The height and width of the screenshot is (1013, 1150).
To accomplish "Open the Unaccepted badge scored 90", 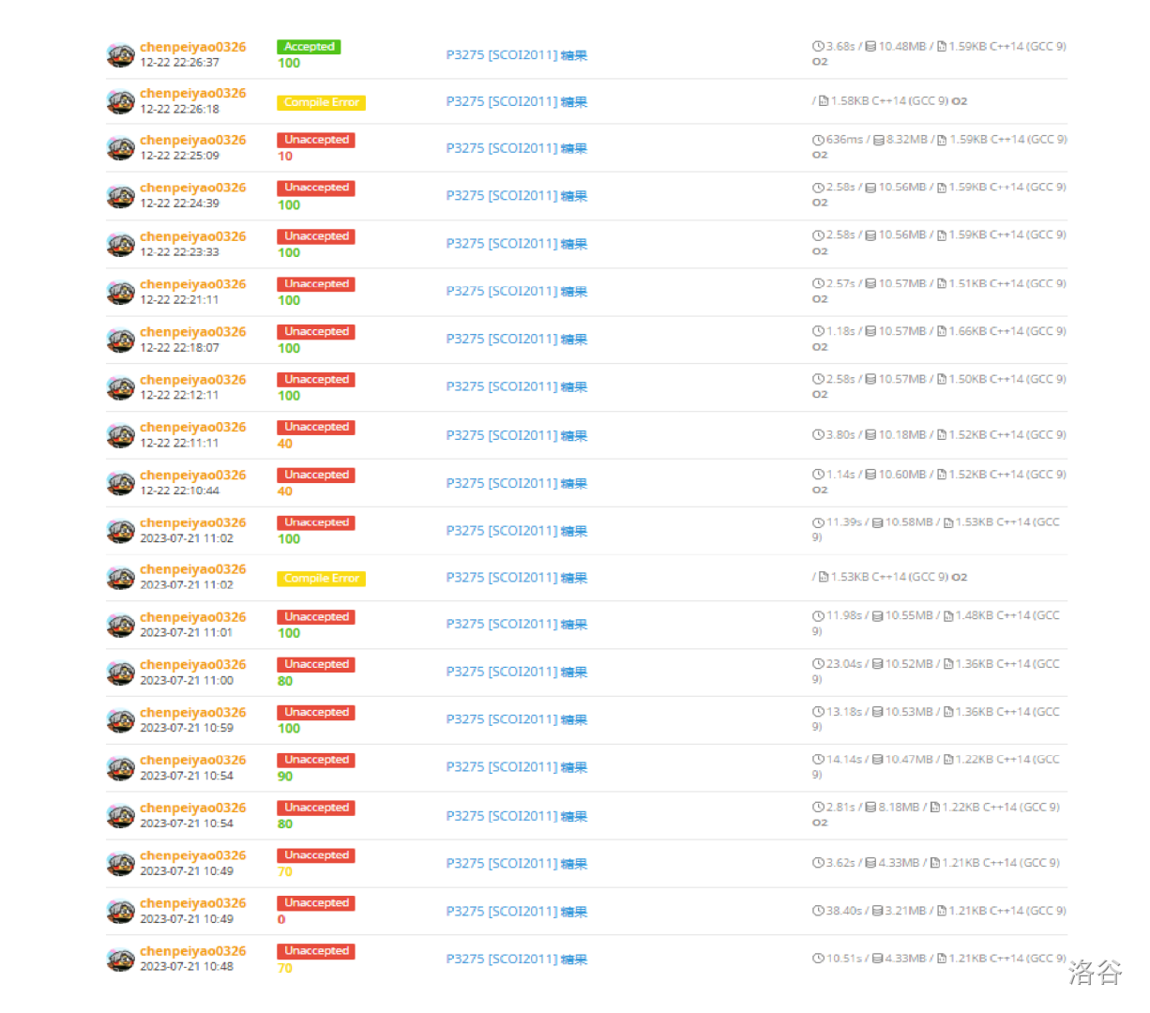I will [x=316, y=760].
